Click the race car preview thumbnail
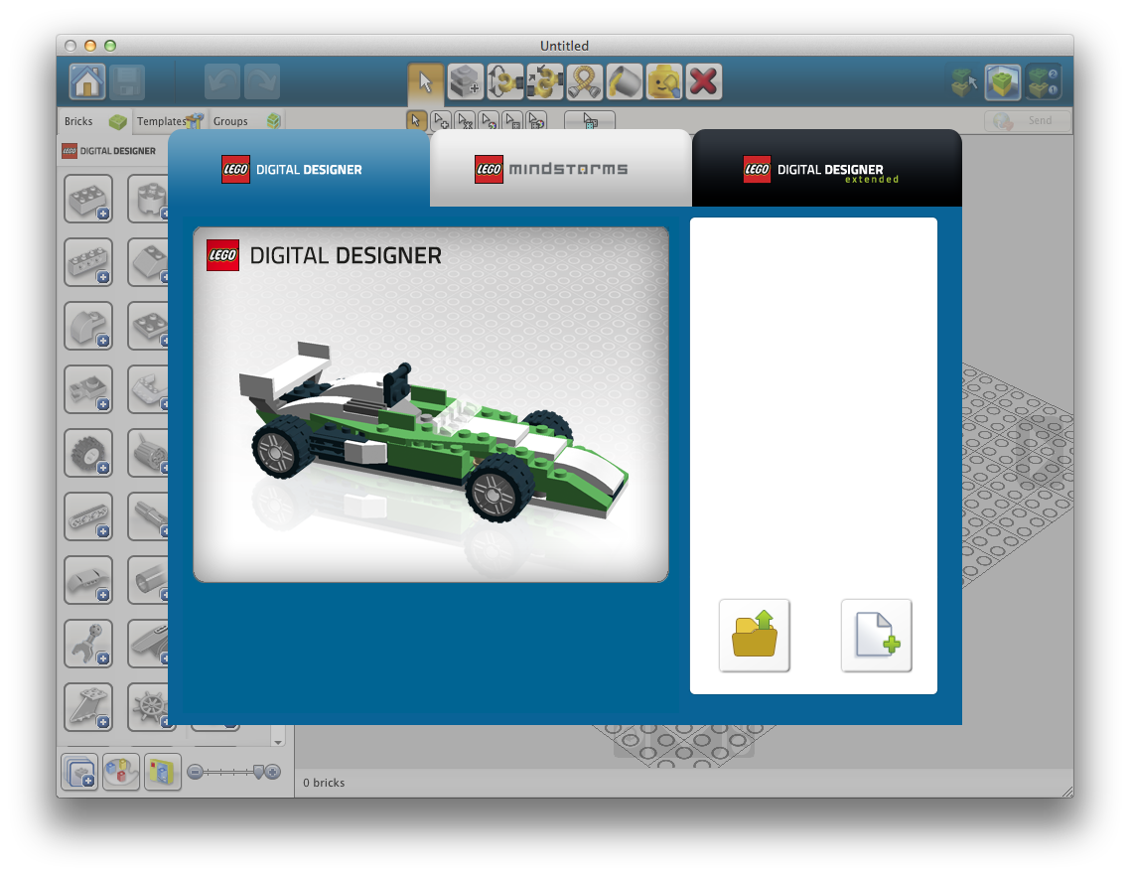This screenshot has width=1130, height=876. tap(431, 404)
